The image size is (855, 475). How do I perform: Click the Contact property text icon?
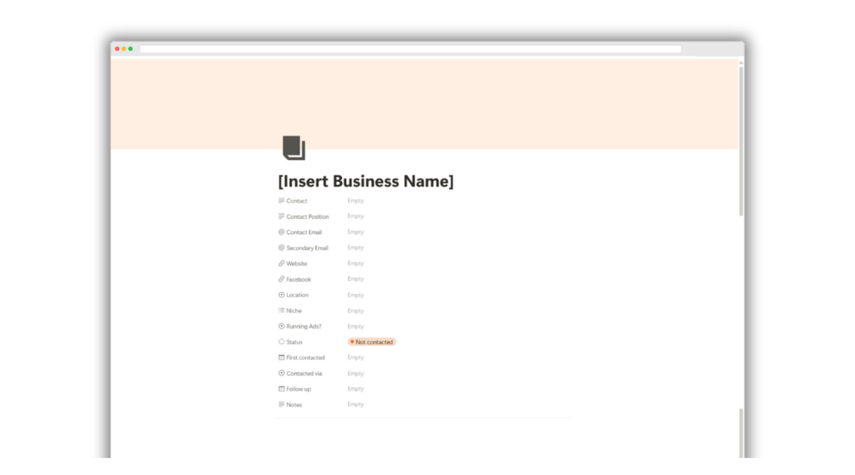click(282, 201)
